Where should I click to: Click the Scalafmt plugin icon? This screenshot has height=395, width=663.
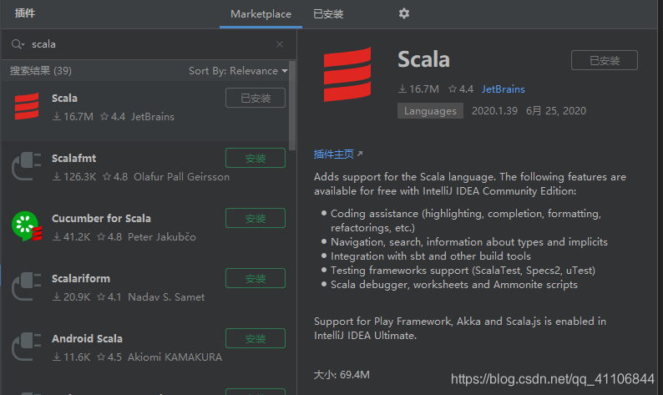click(x=27, y=166)
